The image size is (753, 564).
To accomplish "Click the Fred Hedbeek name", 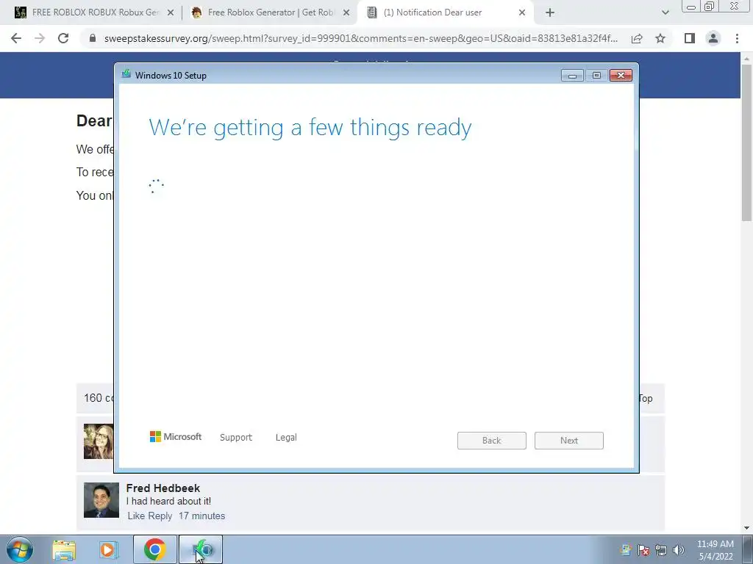I will click(x=163, y=488).
